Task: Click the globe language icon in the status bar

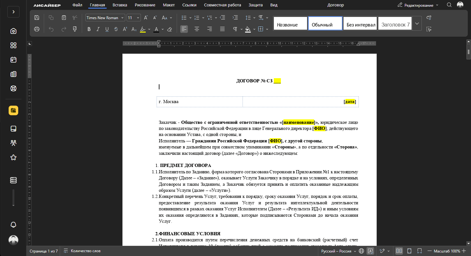Action: [x=361, y=251]
